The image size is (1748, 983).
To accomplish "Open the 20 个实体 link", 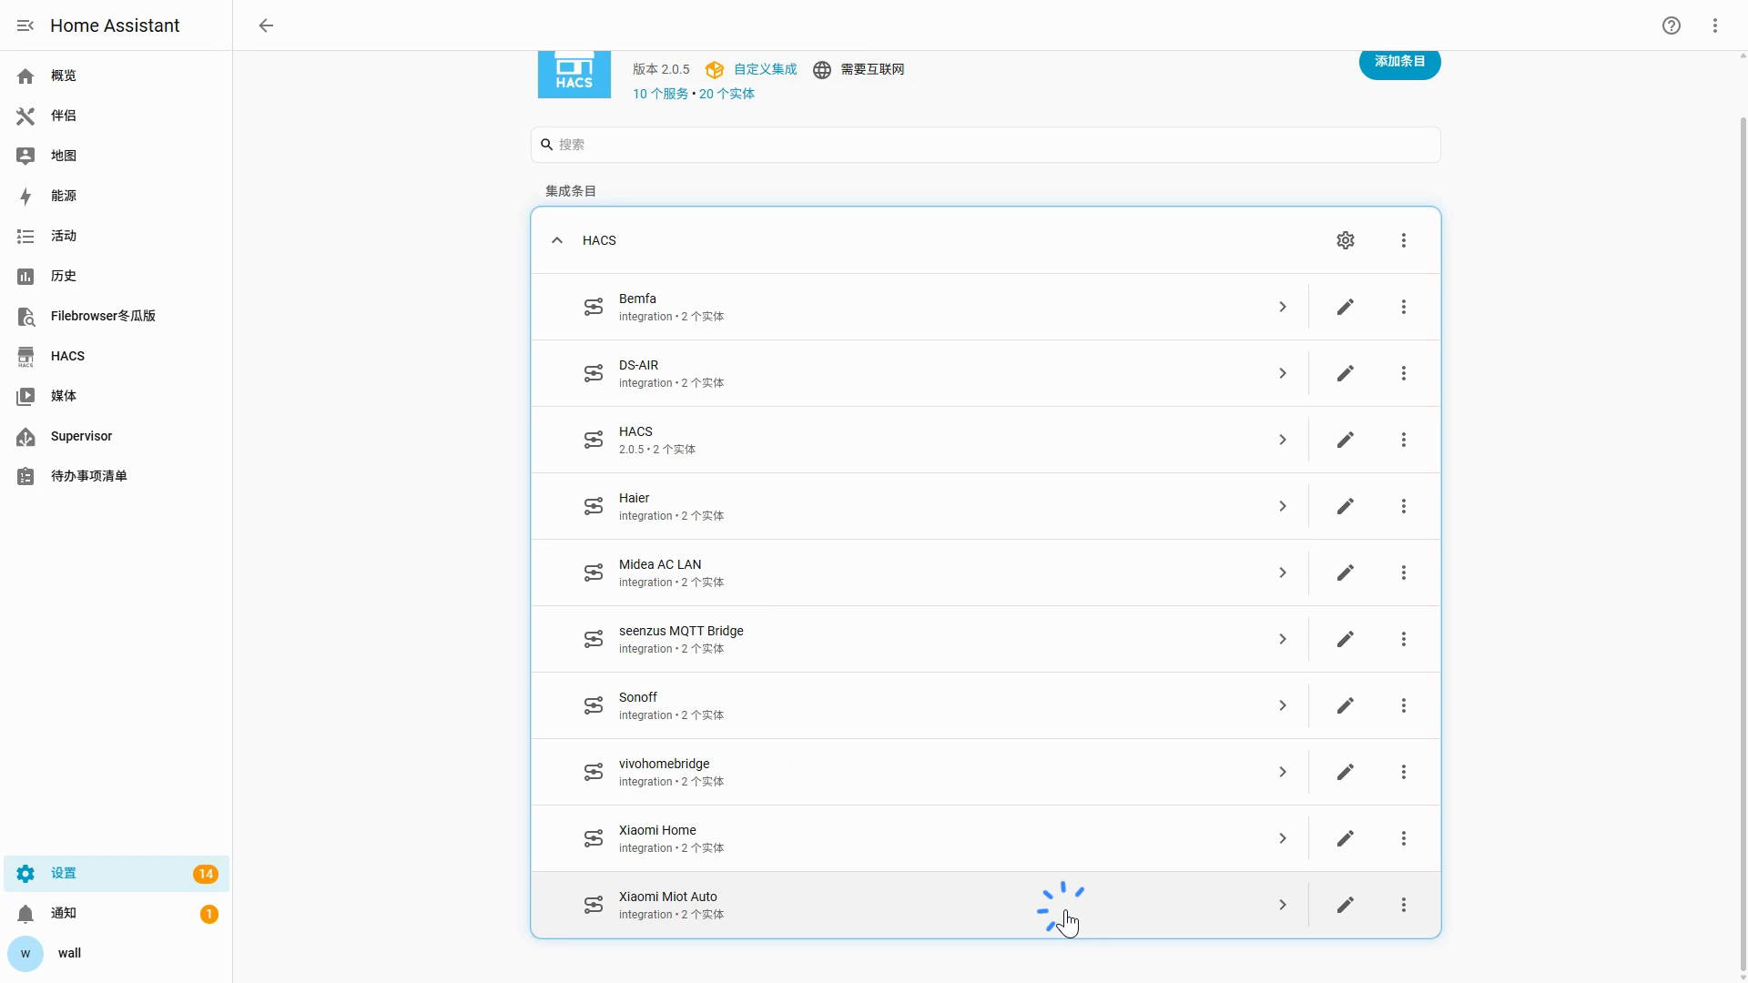I will tap(727, 94).
